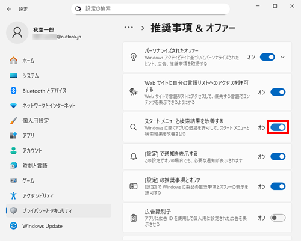Open 時刻と言語 settings page
The image size is (301, 241).
pos(58,166)
